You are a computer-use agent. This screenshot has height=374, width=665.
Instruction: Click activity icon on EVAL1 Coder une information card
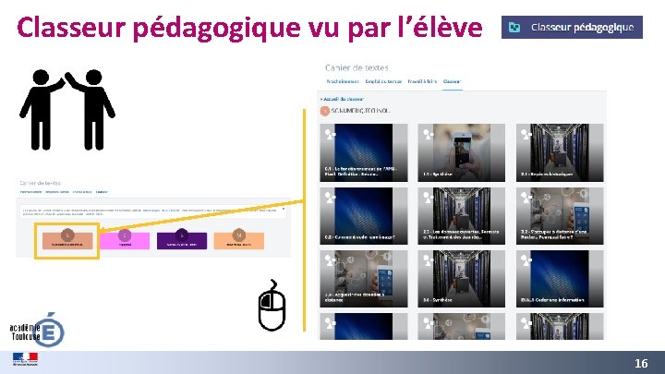[526, 261]
